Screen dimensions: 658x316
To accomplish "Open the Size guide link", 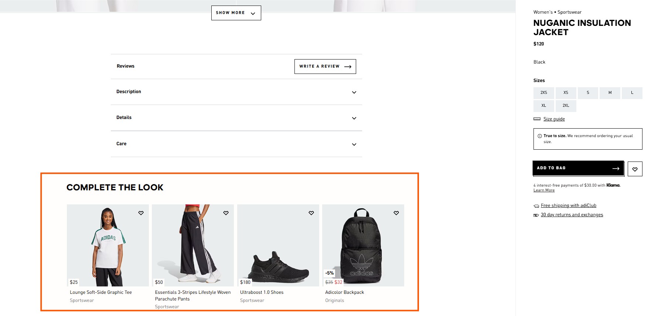I will pyautogui.click(x=554, y=119).
